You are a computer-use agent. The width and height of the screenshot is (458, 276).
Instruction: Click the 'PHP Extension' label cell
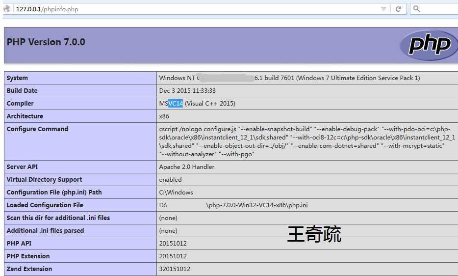(80, 256)
